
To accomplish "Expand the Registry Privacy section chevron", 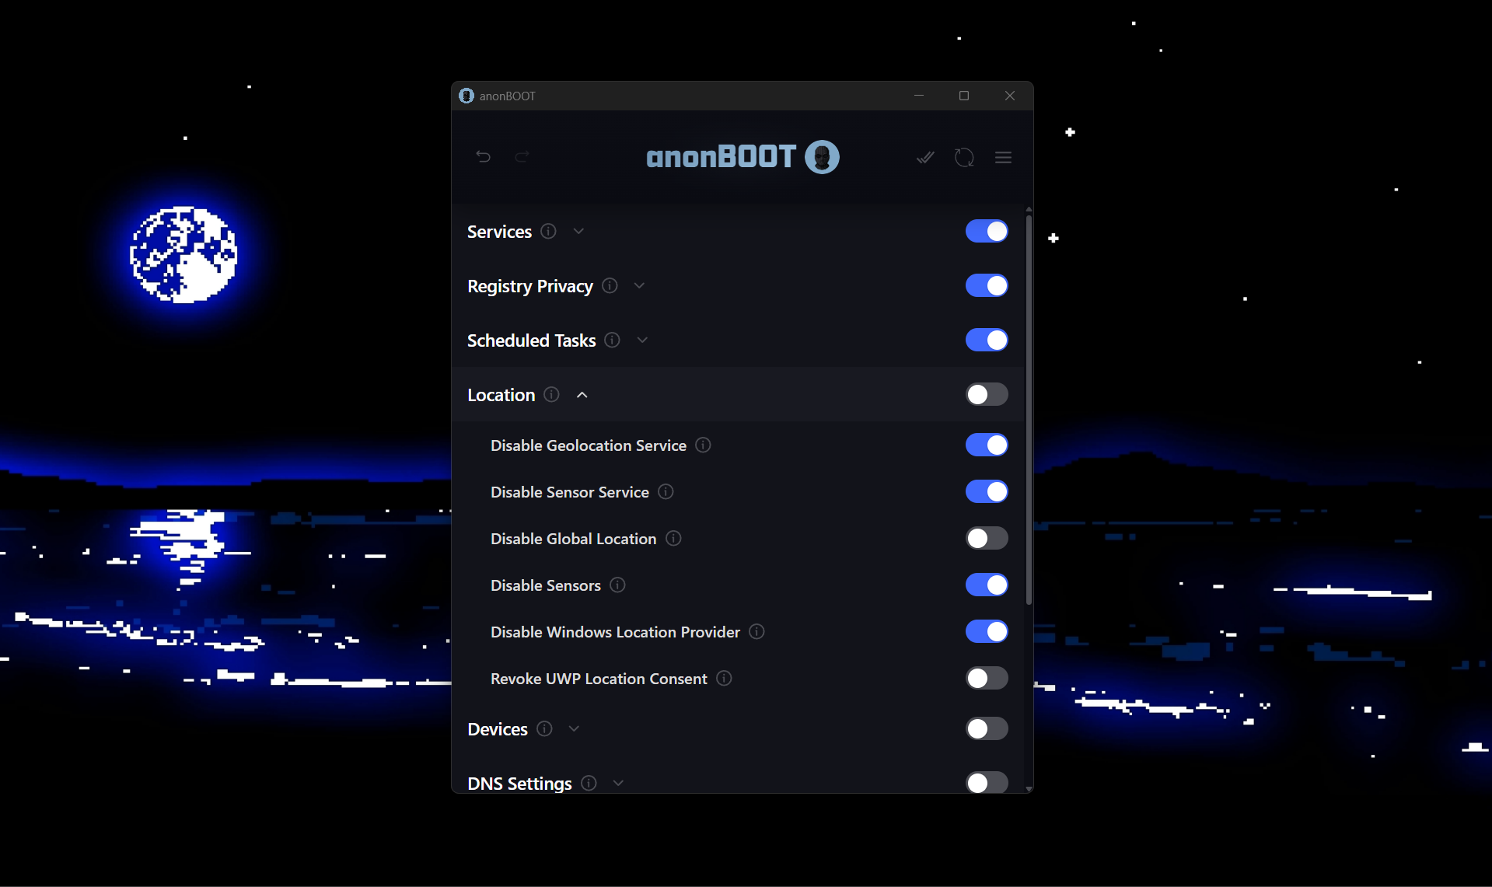I will point(639,285).
